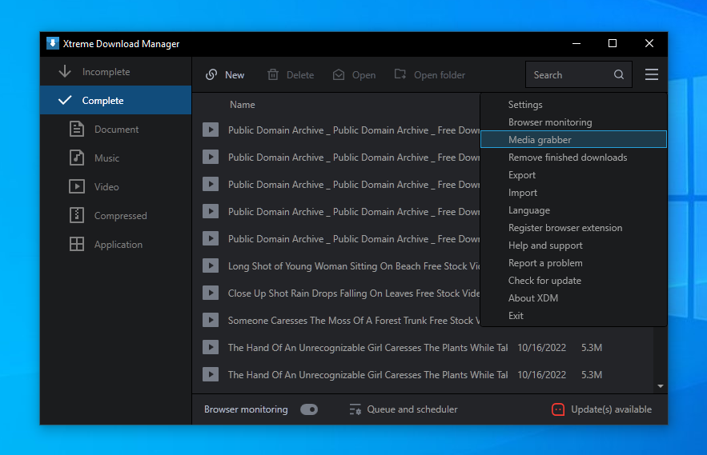Filter by Music category
The height and width of the screenshot is (455, 707).
116,158
